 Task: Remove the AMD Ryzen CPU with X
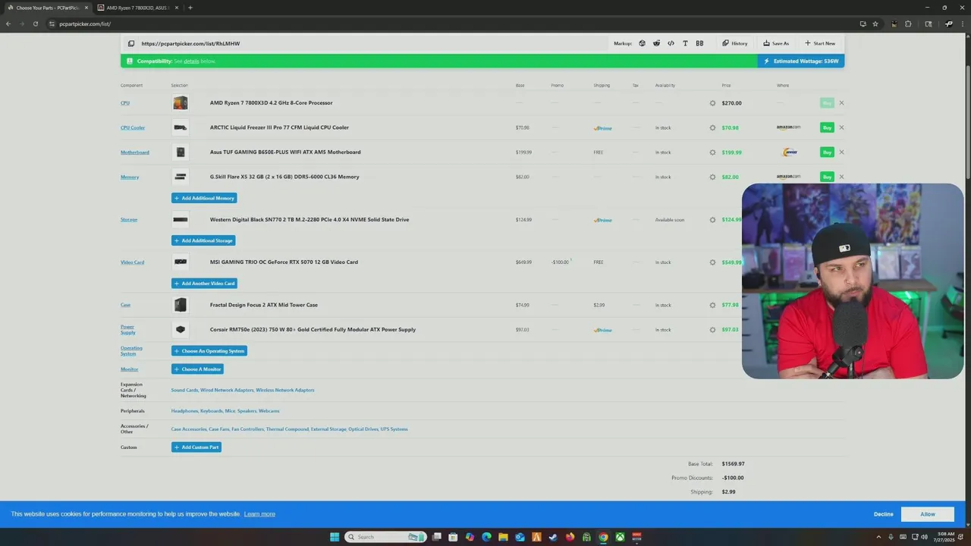pyautogui.click(x=841, y=103)
